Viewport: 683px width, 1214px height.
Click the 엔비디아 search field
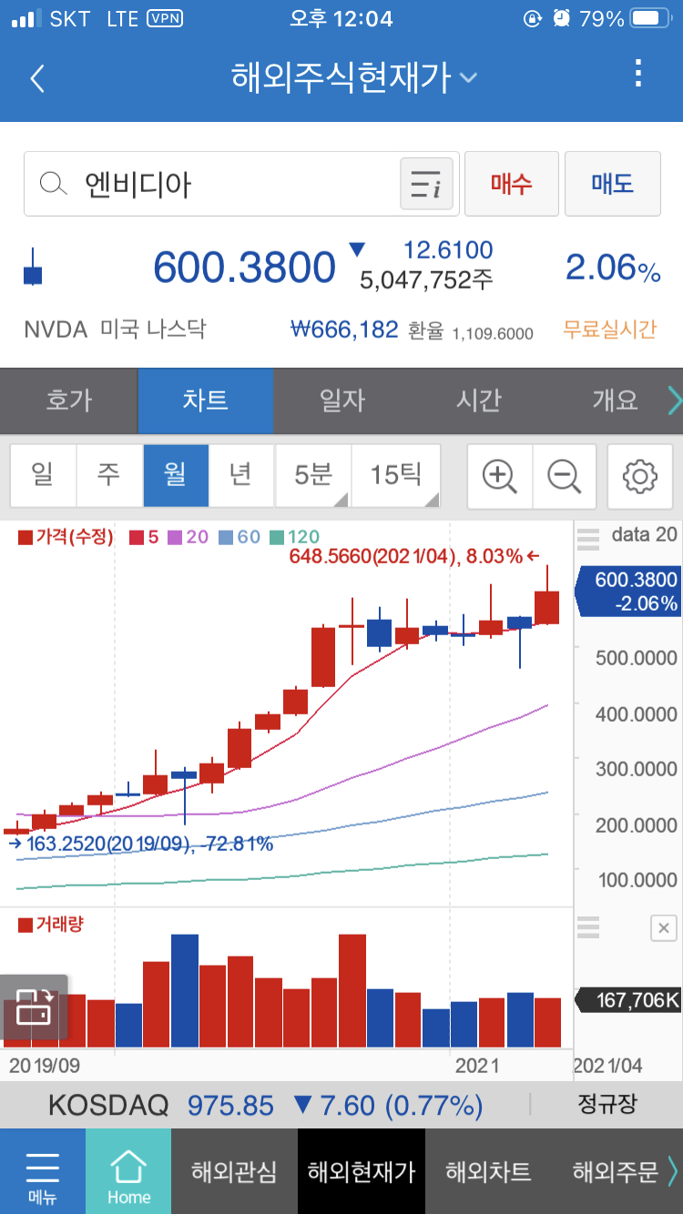point(241,185)
